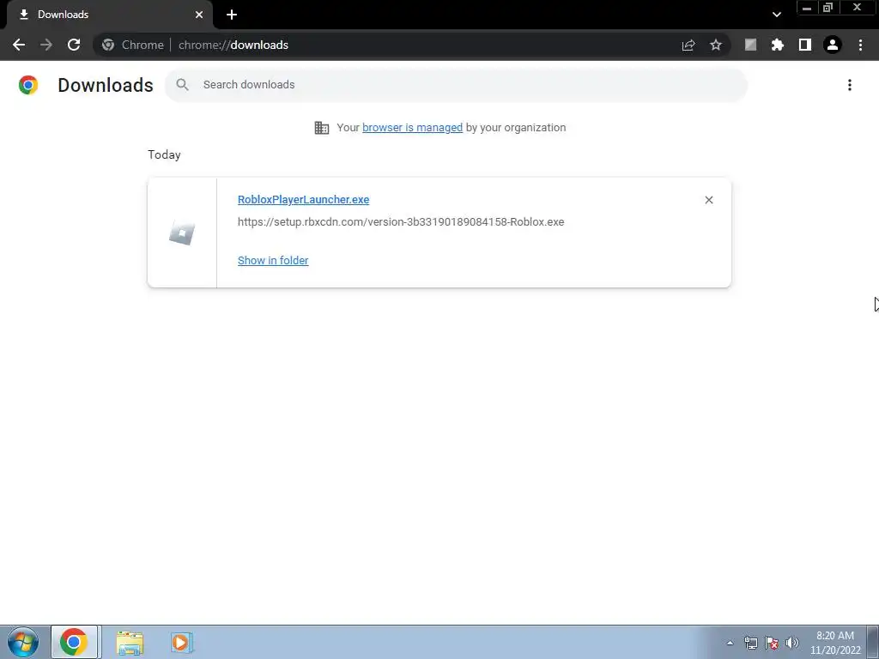Click the taskbar clock showing 8:20 AM
Screen dimensions: 879x659
tap(834, 643)
